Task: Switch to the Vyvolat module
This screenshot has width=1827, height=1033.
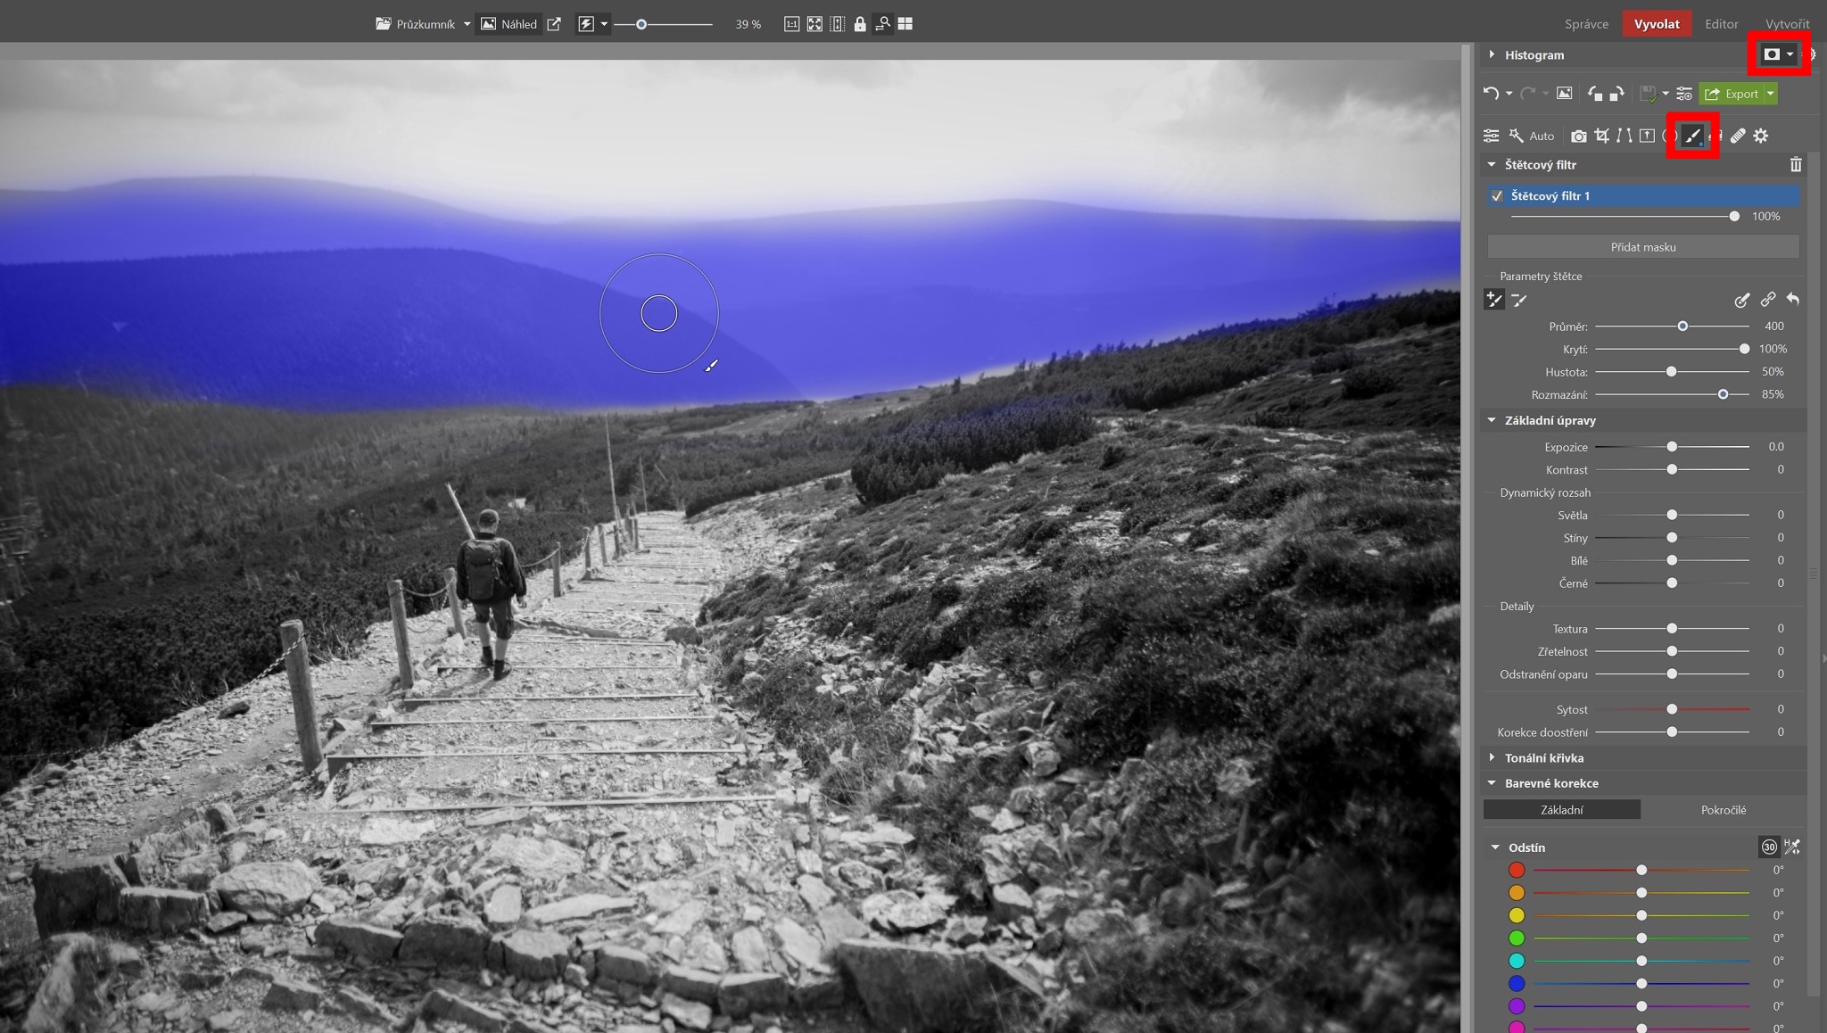Action: point(1657,24)
